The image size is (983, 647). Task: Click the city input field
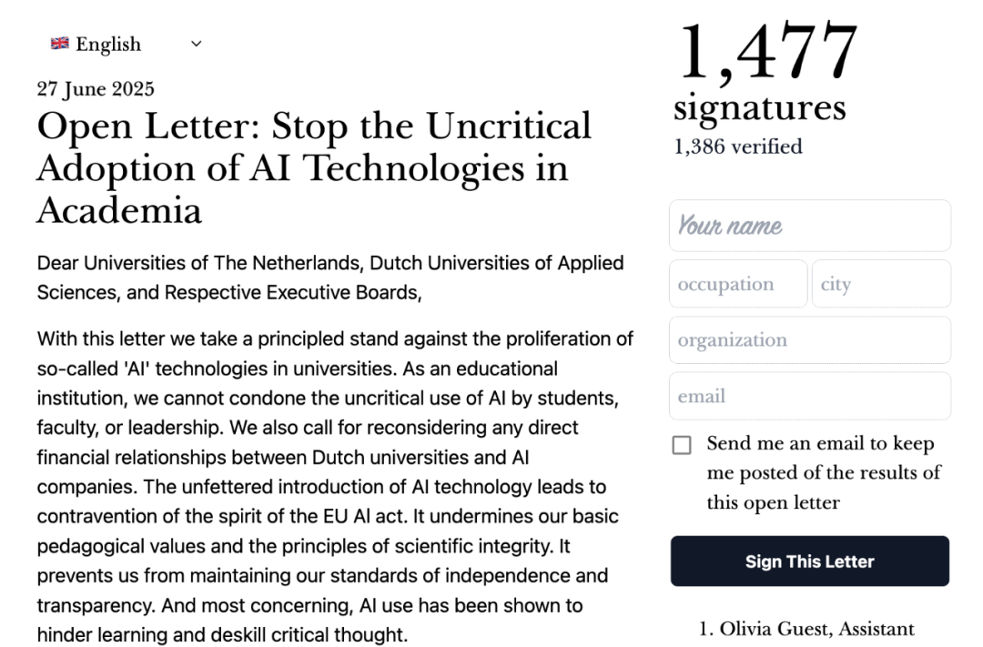pos(880,284)
